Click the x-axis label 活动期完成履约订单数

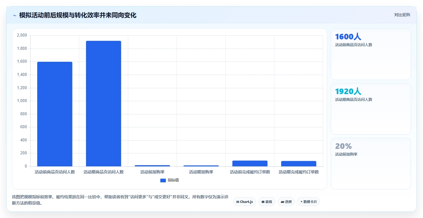coord(299,172)
